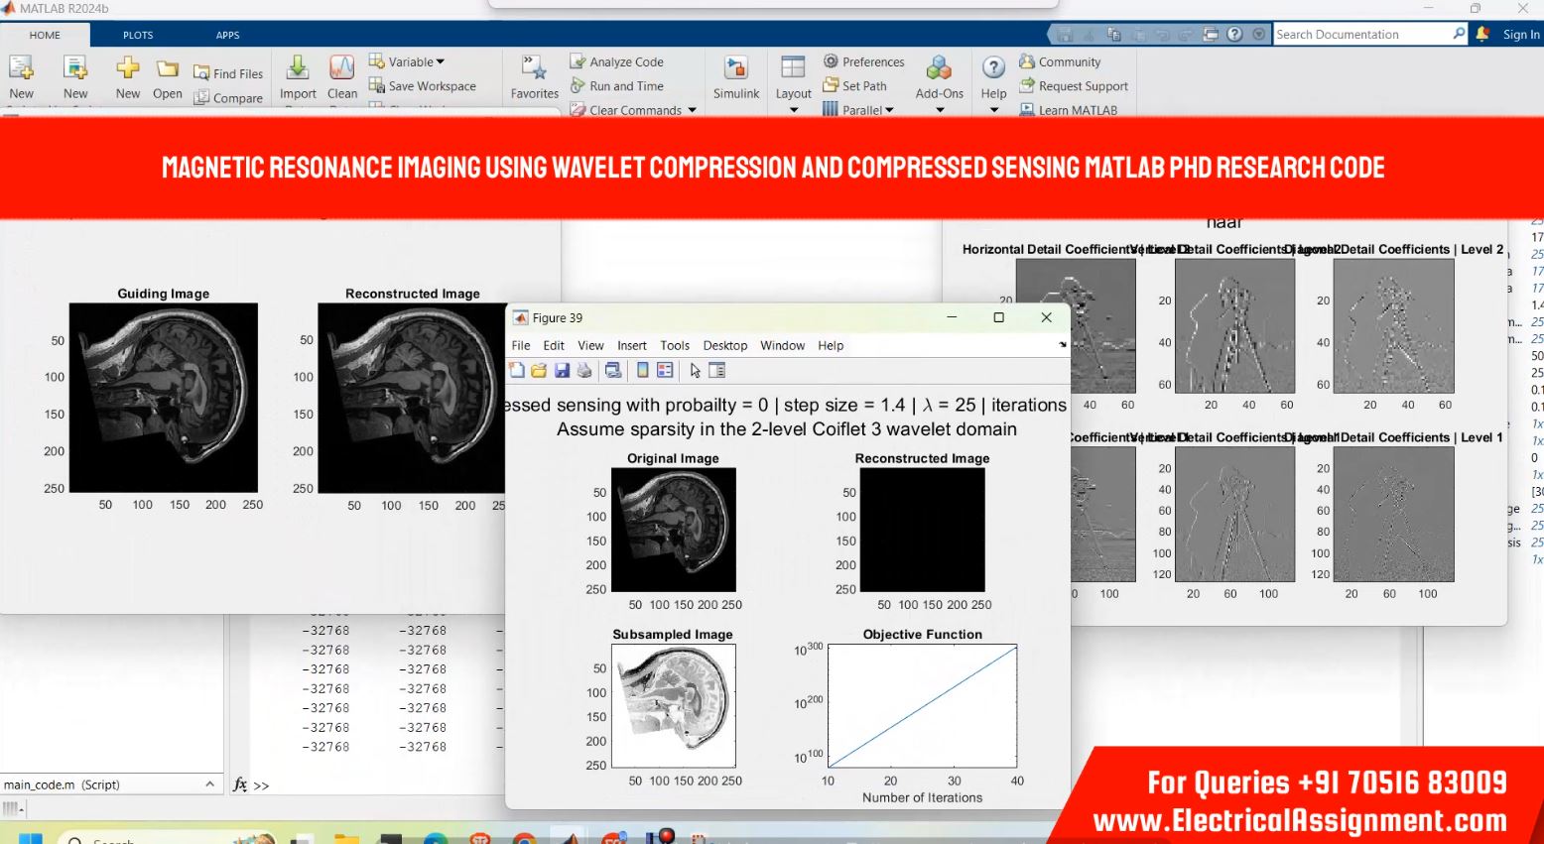The image size is (1544, 844).
Task: Click the New Figure icon in Figure 39
Action: [x=517, y=371]
